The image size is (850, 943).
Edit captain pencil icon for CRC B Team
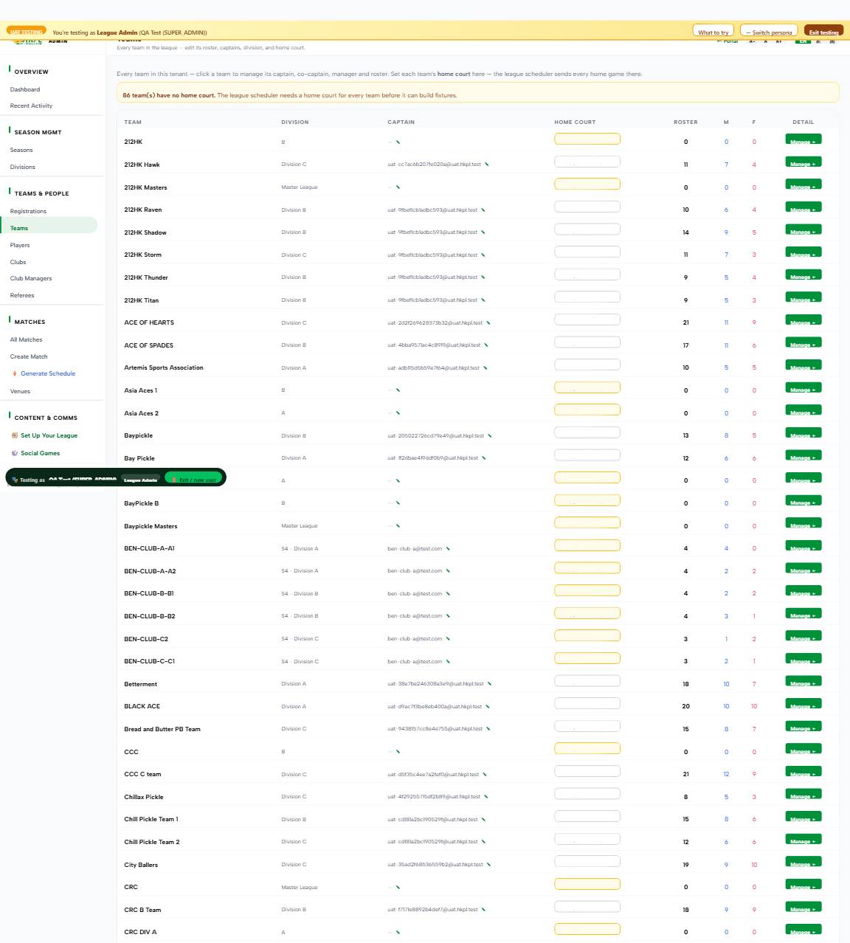(483, 909)
